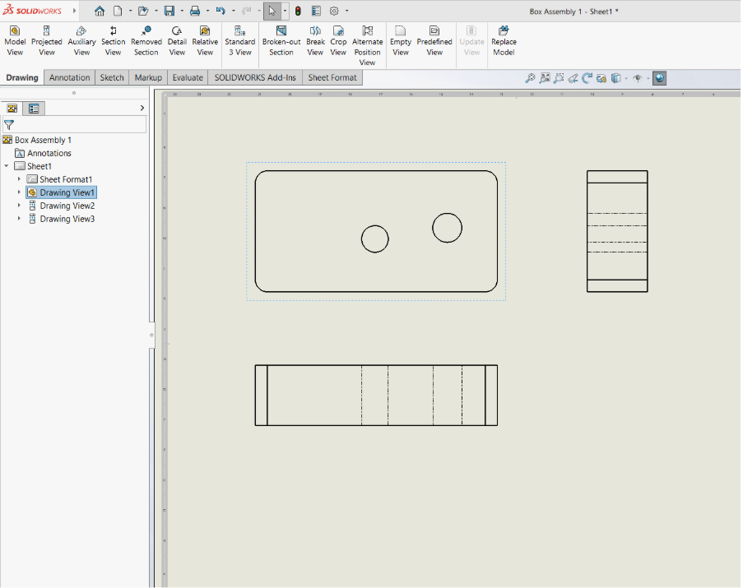
Task: Select the Auxiliary View tool
Action: 81,41
